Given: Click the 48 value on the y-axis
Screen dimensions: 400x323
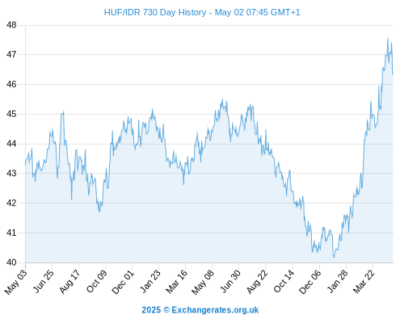Looking at the screenshot, I should point(11,25).
